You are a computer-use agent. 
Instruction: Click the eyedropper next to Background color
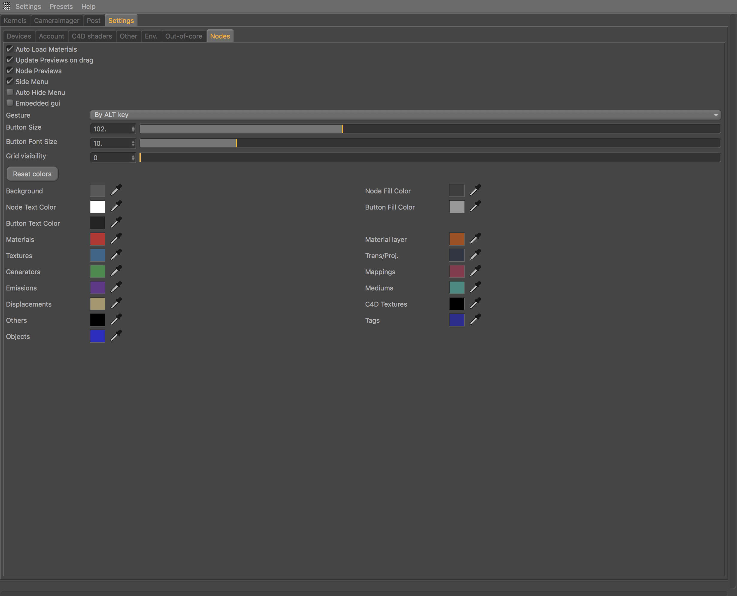click(116, 190)
